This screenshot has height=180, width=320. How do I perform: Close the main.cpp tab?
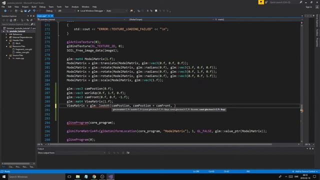pyautogui.click(x=52, y=16)
